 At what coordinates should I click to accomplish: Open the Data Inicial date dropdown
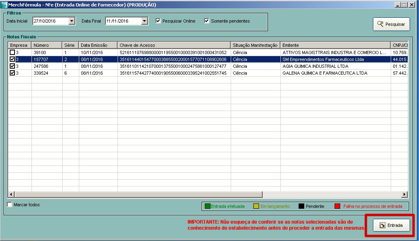tap(72, 21)
